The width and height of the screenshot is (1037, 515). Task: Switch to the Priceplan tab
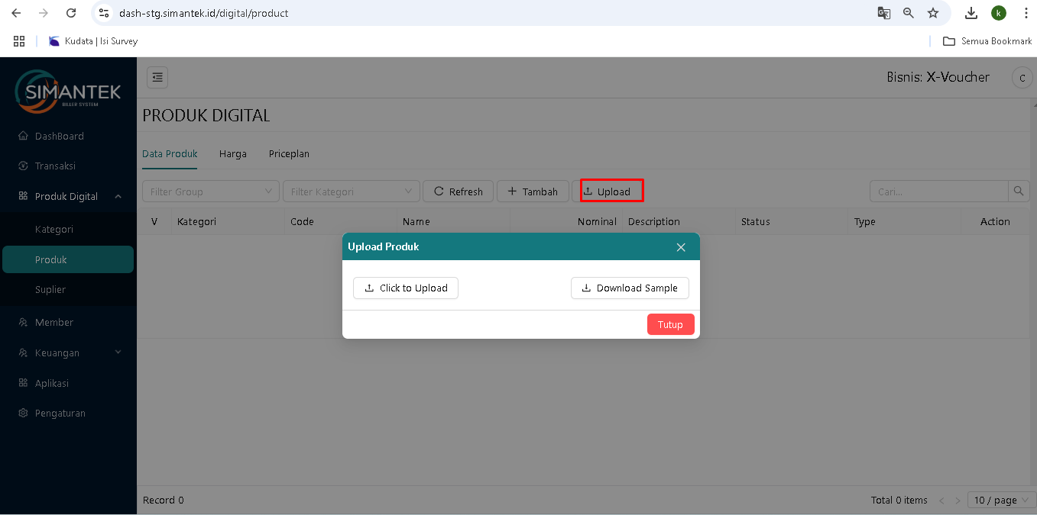[x=289, y=153]
